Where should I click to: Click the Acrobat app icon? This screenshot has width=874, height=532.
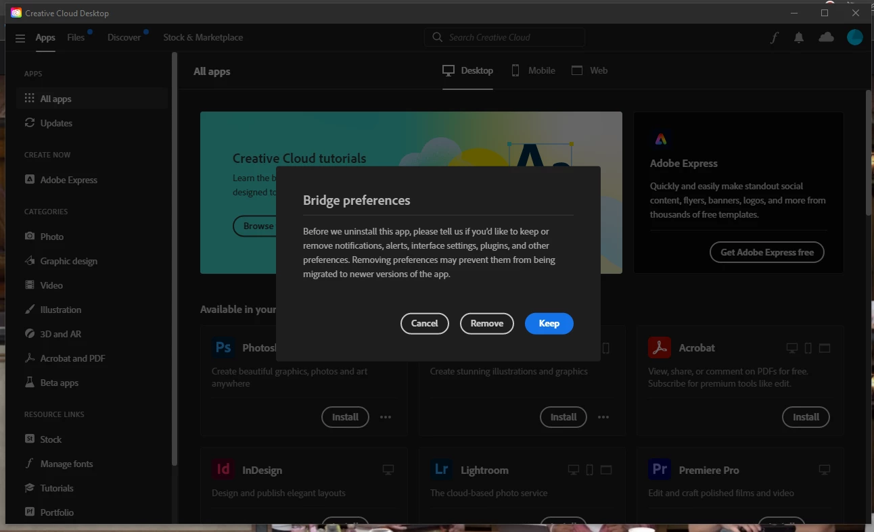(x=660, y=347)
